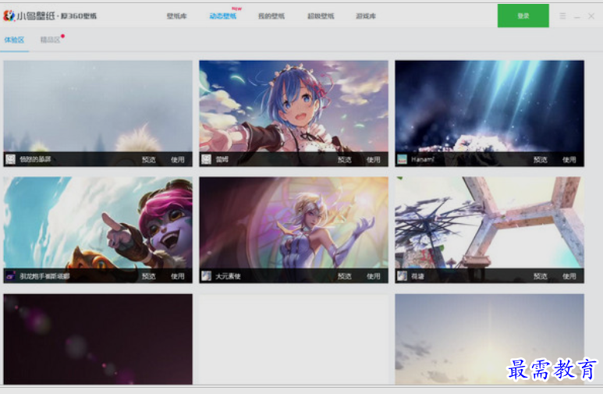
Task: Close the wallpaper app window
Action: (591, 16)
